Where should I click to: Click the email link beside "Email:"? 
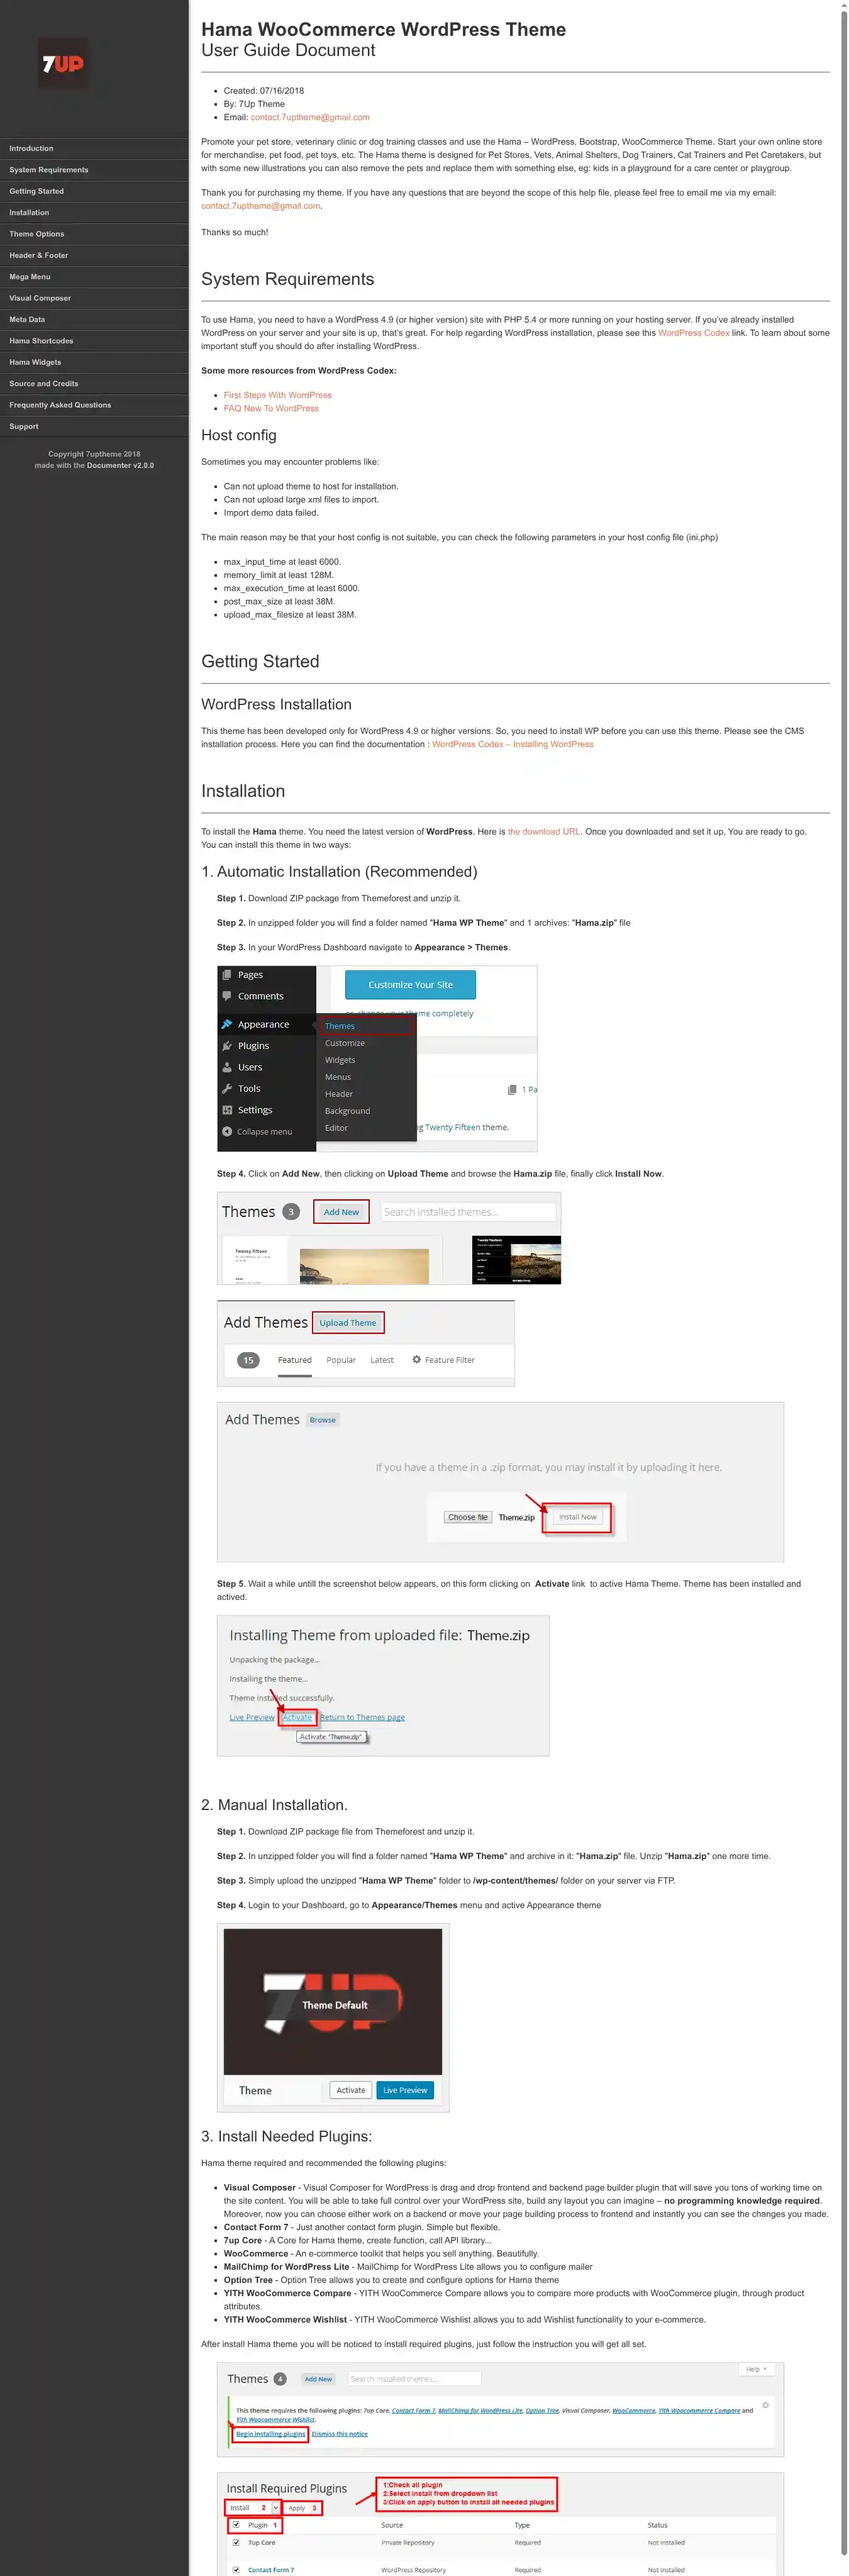310,117
